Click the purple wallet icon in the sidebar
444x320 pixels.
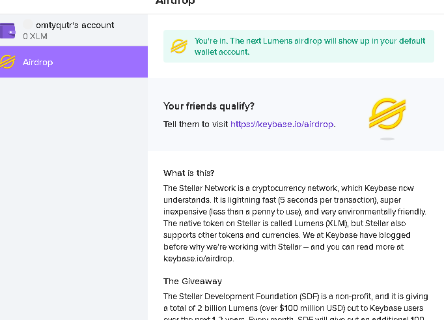8,30
